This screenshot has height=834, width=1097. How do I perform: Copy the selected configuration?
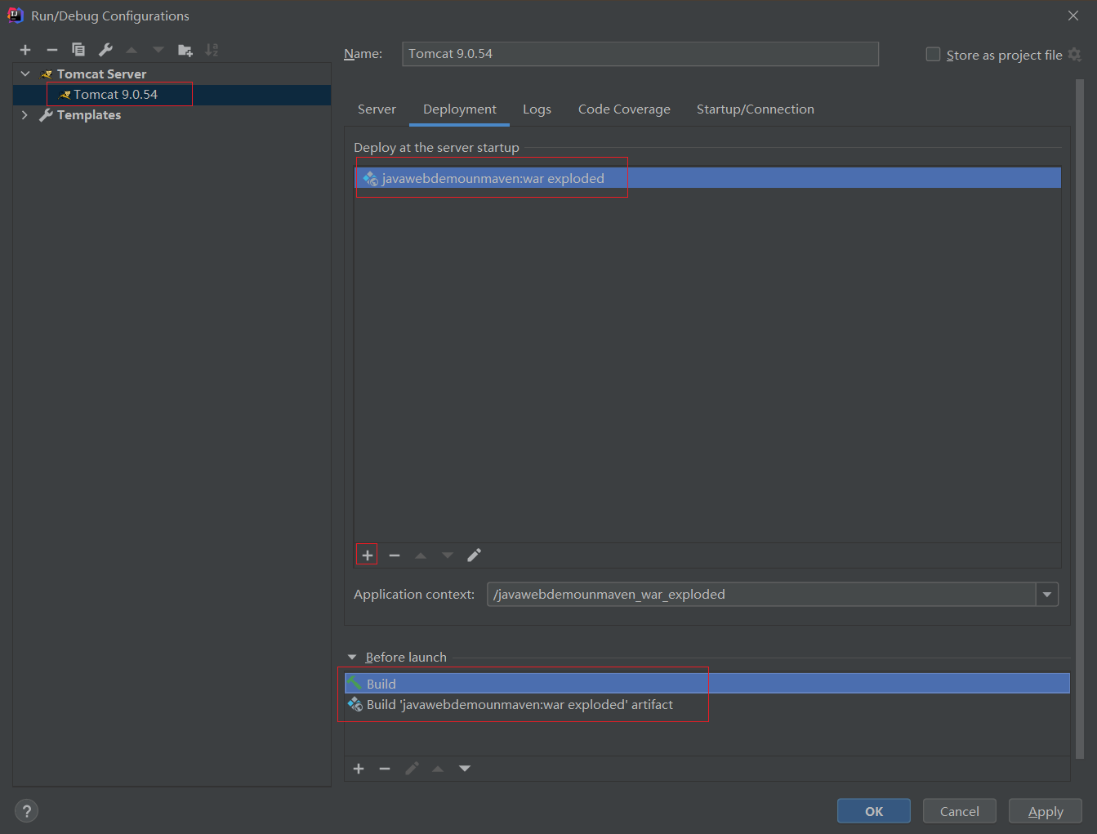point(78,50)
